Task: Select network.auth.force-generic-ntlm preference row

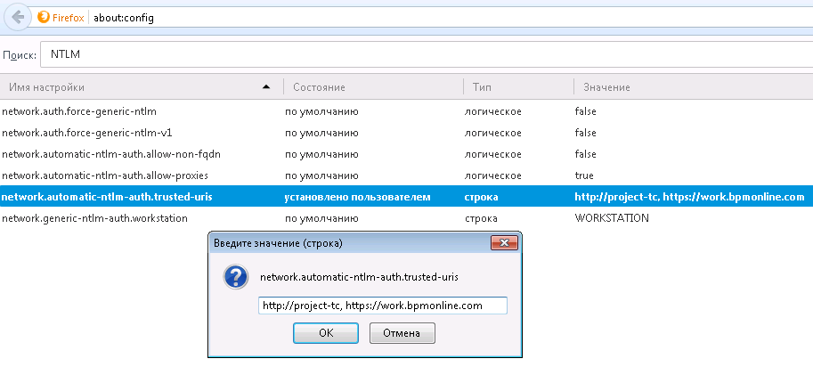Action: click(406, 111)
